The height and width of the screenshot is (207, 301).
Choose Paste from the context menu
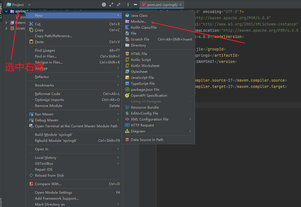click(74, 42)
